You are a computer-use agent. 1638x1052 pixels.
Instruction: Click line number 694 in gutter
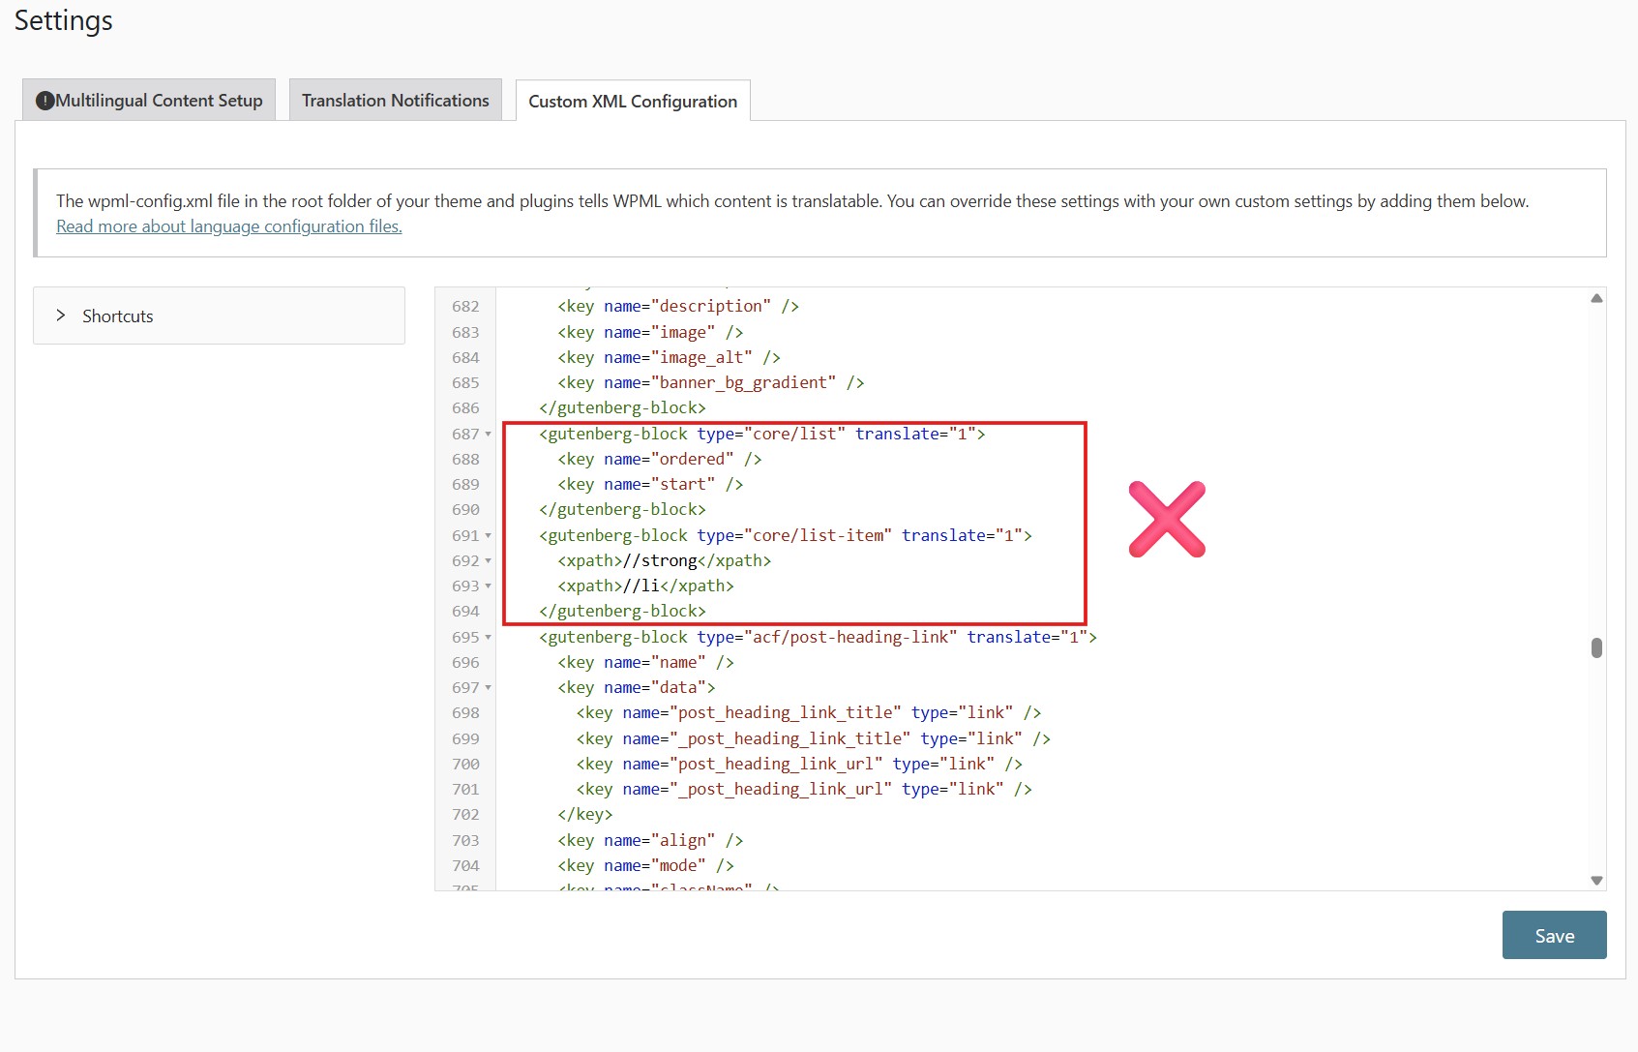click(x=465, y=611)
